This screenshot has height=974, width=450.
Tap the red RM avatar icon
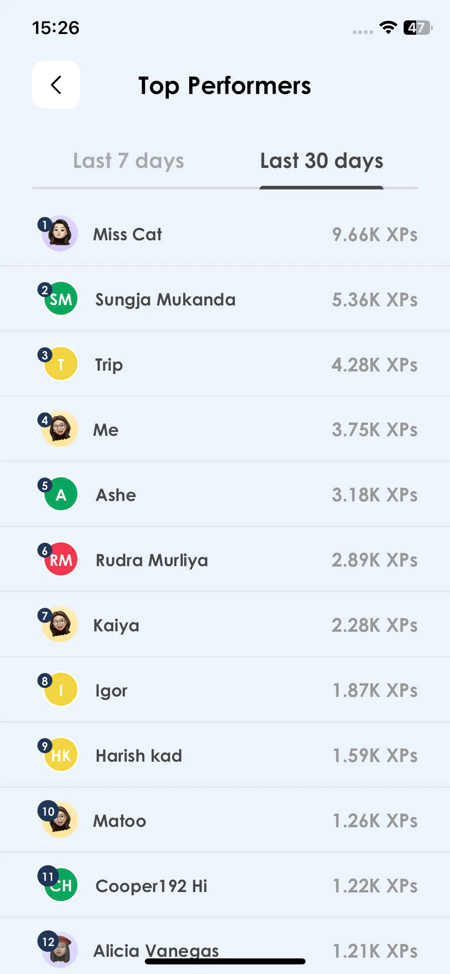point(61,559)
